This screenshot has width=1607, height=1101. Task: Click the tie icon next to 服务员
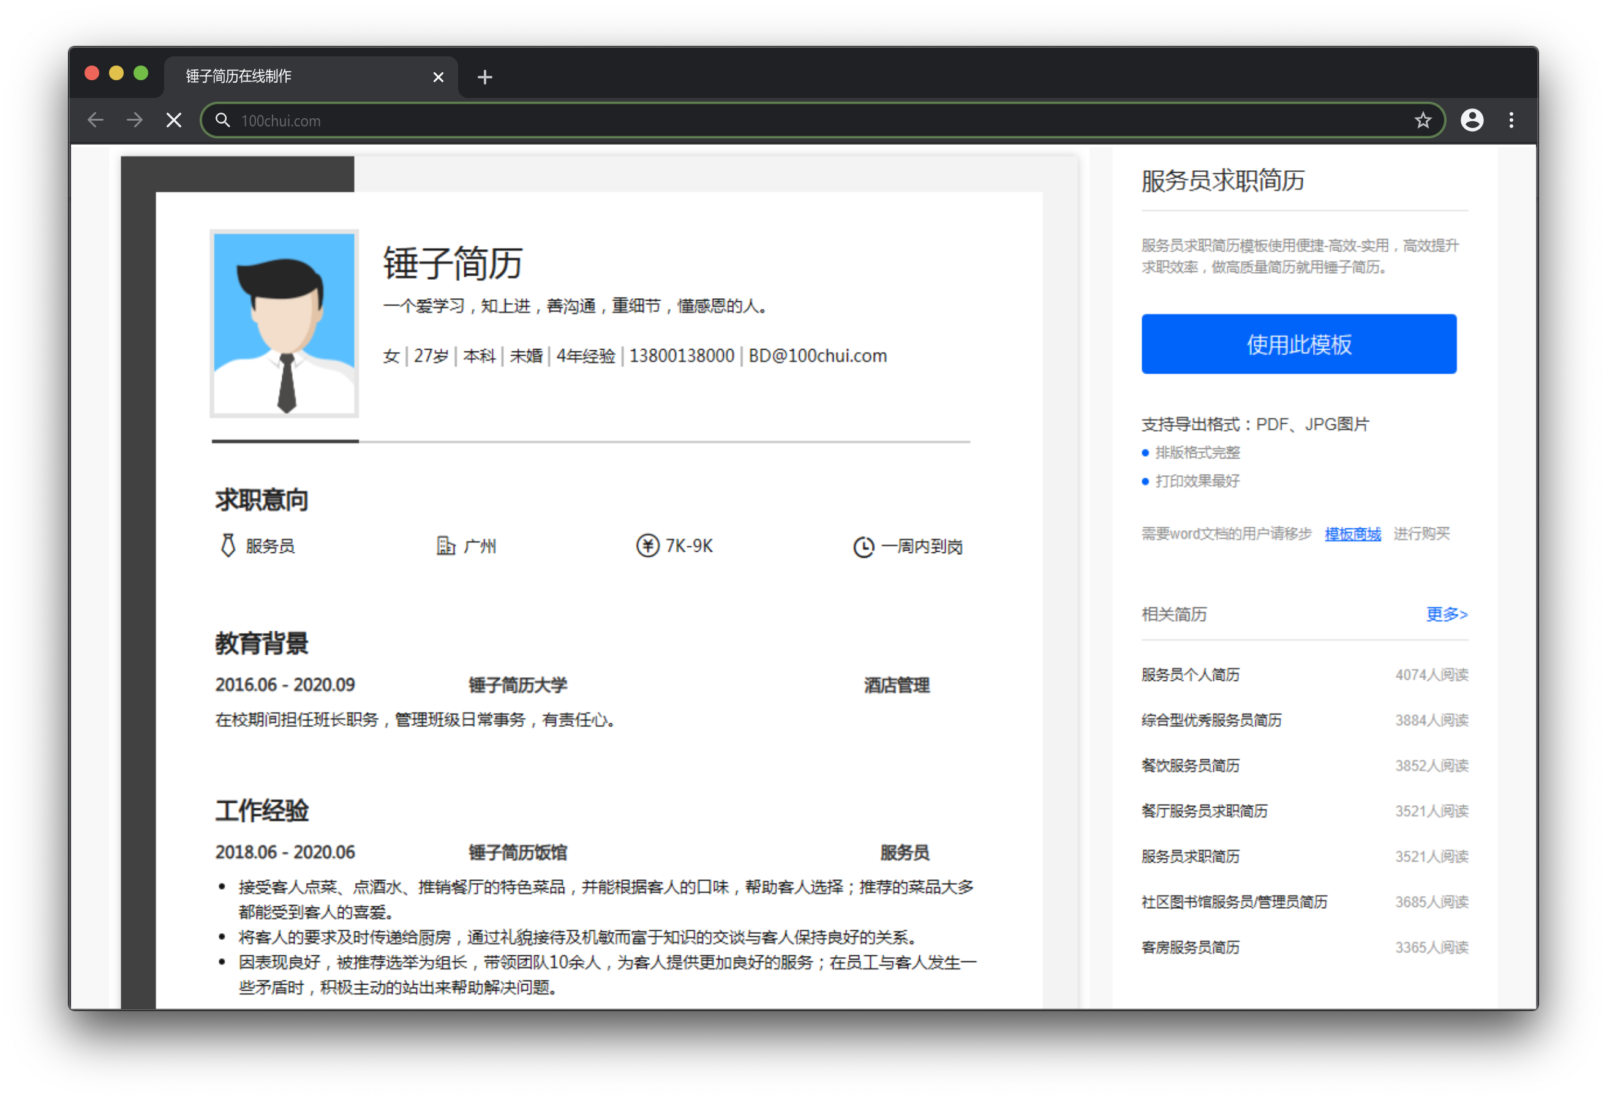coord(227,546)
